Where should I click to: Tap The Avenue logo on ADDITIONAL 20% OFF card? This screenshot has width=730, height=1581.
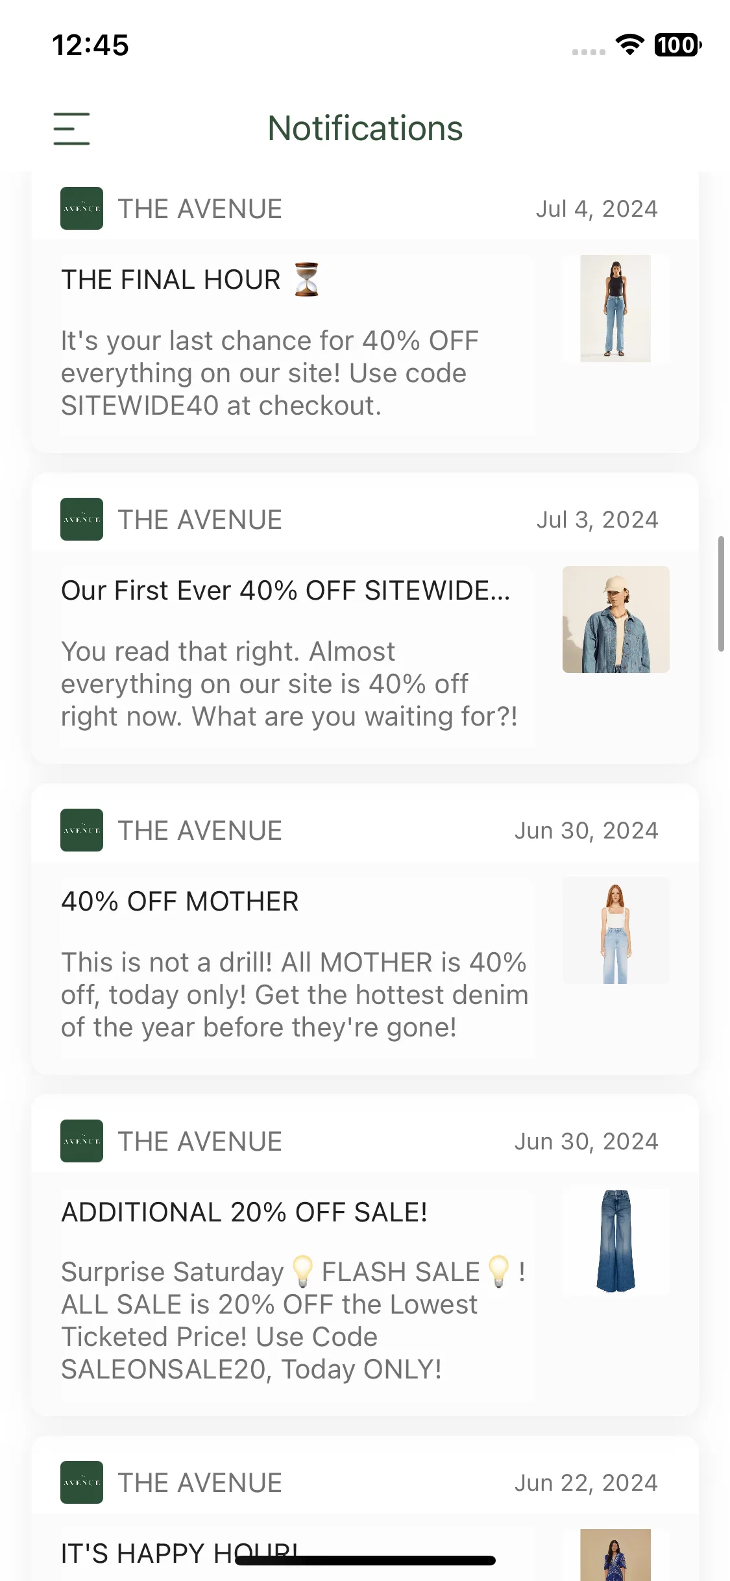coord(82,1141)
